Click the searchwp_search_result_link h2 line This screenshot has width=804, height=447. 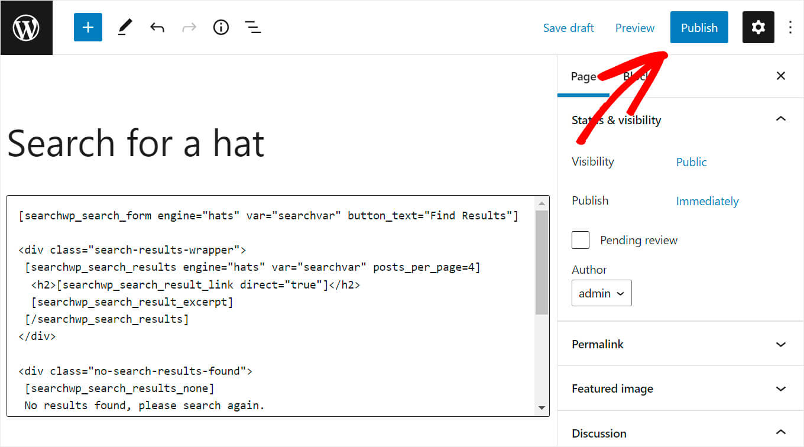click(196, 285)
